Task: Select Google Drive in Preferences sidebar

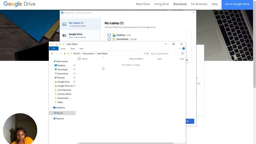Action: pos(80,36)
